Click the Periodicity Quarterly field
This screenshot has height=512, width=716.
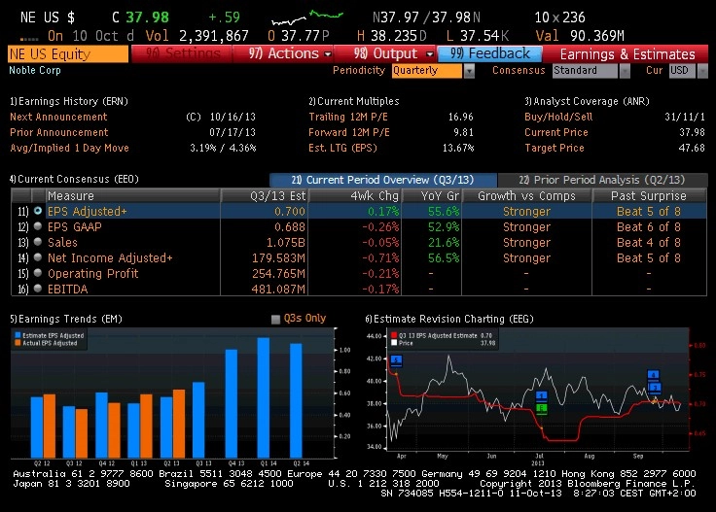427,71
